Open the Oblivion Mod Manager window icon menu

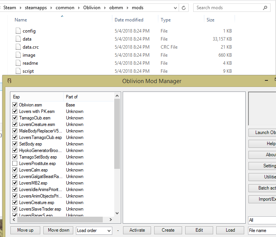coord(10,81)
